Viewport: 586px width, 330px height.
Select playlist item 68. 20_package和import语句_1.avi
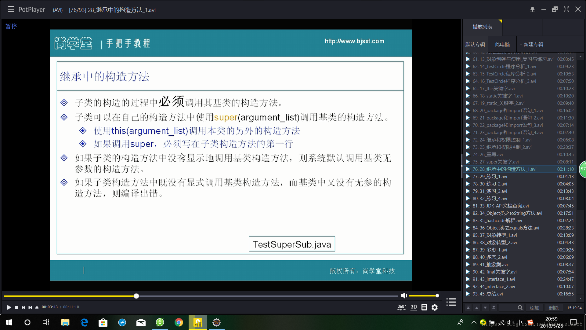520,111
